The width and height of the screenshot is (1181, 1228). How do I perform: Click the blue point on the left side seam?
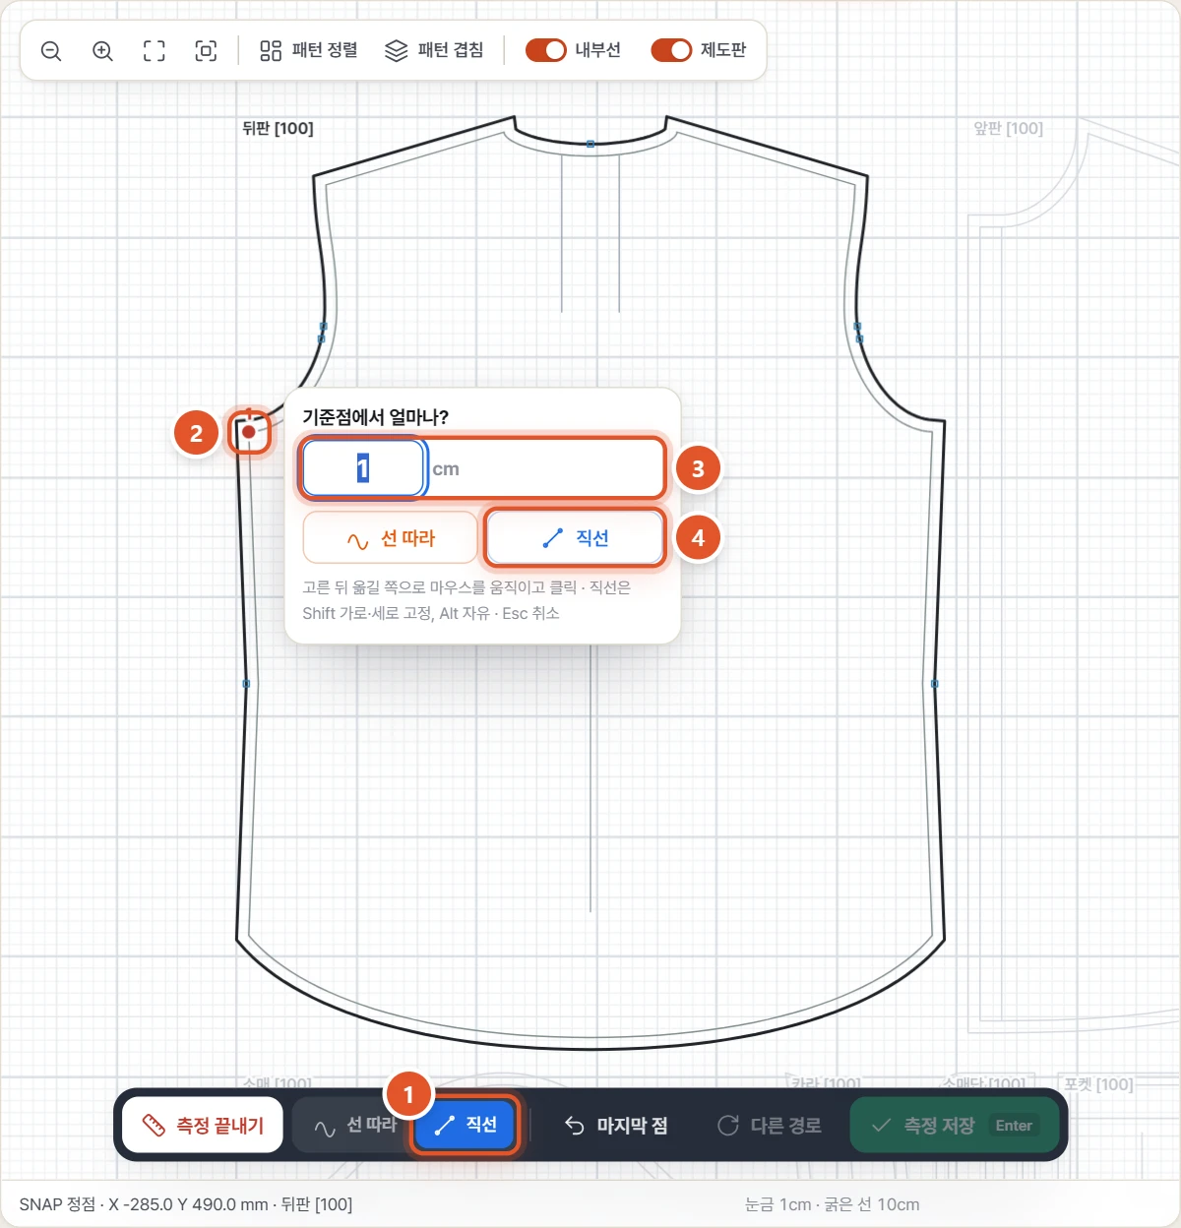(246, 683)
